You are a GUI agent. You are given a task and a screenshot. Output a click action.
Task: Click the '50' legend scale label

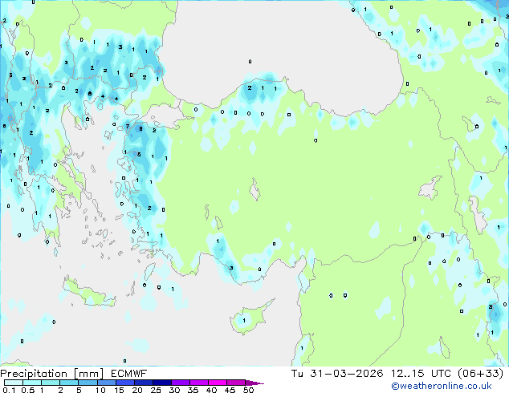248,390
